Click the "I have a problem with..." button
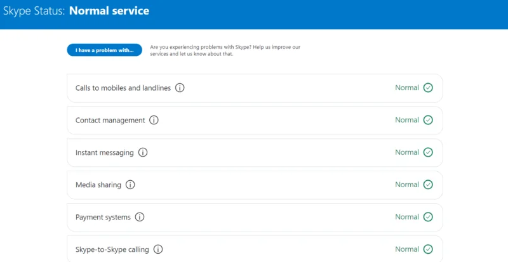 tap(104, 50)
